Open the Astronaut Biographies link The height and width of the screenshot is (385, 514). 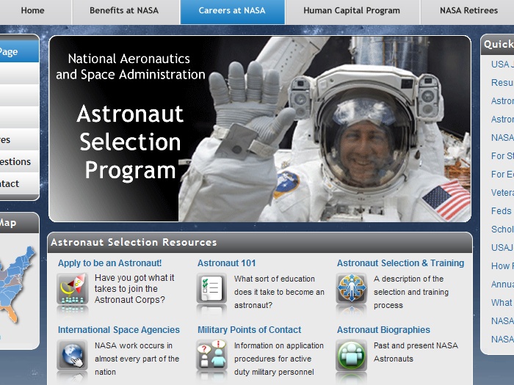tap(383, 330)
